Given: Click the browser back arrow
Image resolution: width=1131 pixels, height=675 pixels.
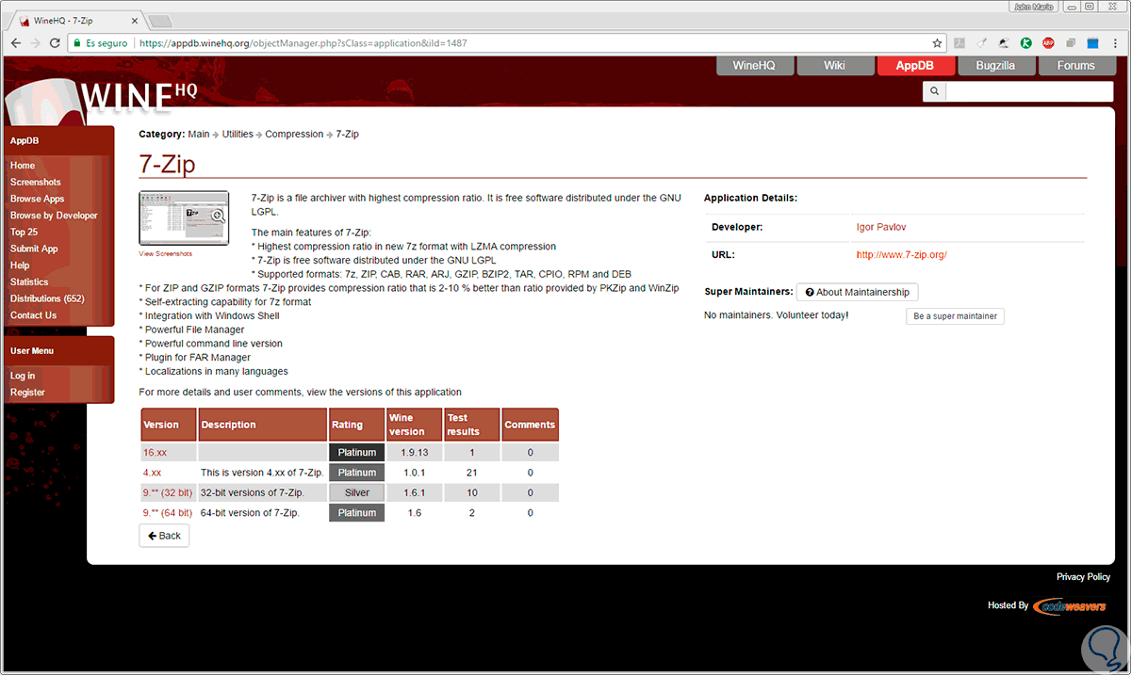Looking at the screenshot, I should (x=15, y=43).
